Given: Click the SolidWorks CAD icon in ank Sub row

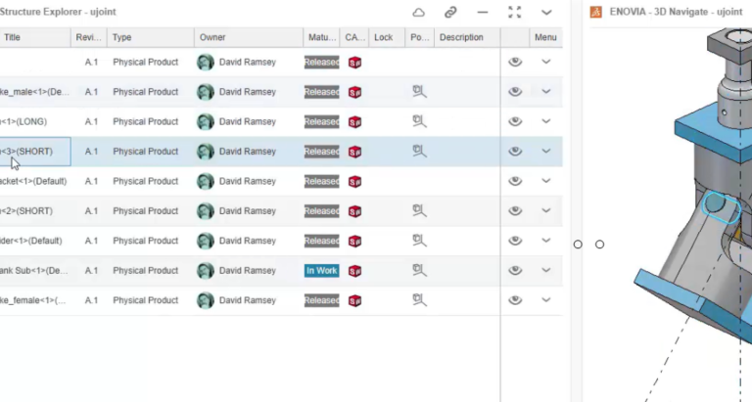Looking at the screenshot, I should pos(354,271).
